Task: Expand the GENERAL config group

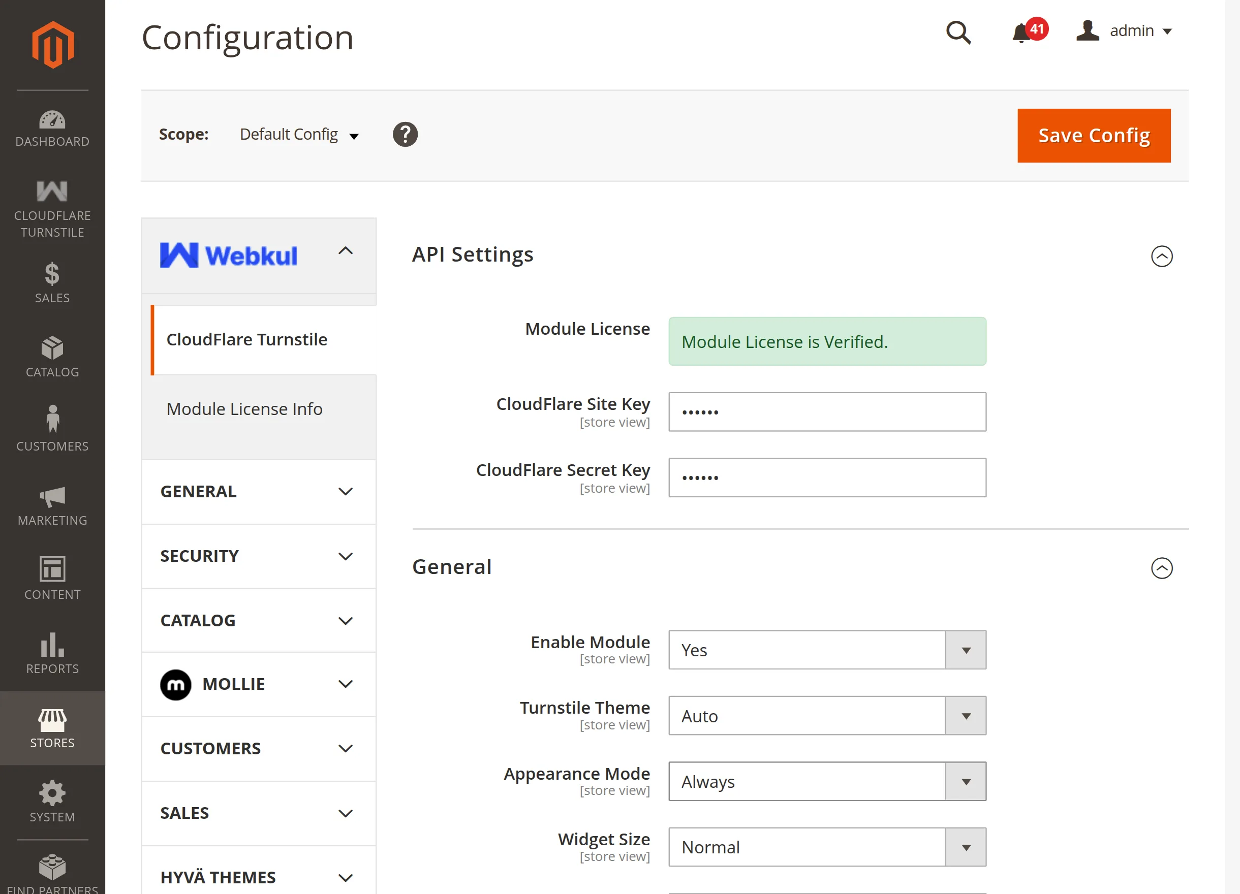Action: [259, 491]
